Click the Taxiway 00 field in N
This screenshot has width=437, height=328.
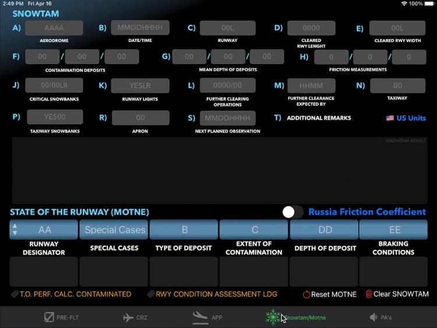pyautogui.click(x=398, y=85)
